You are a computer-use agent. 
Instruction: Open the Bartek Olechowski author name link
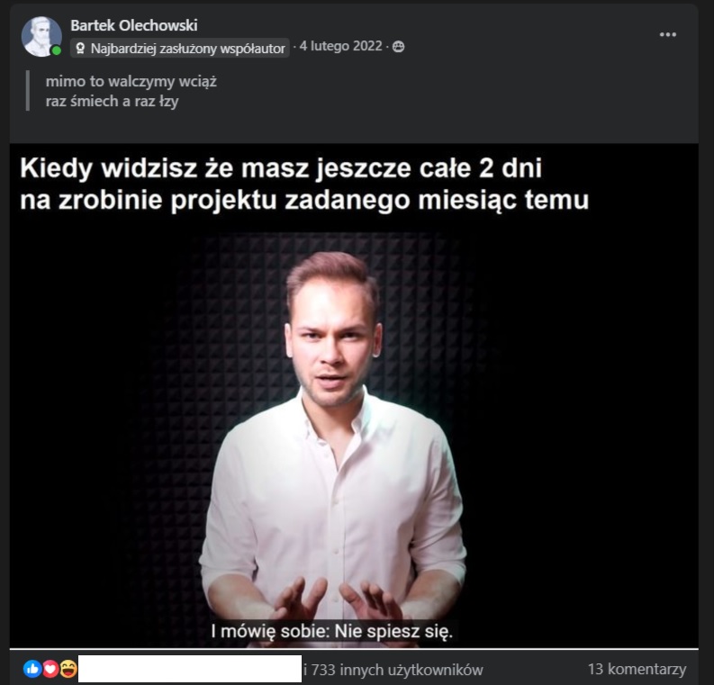click(134, 25)
